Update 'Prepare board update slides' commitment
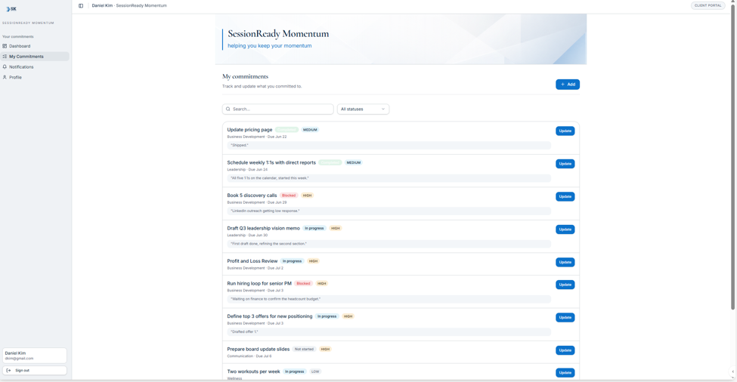 565,350
